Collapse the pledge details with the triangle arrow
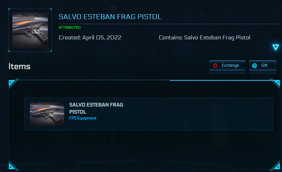 pyautogui.click(x=276, y=47)
